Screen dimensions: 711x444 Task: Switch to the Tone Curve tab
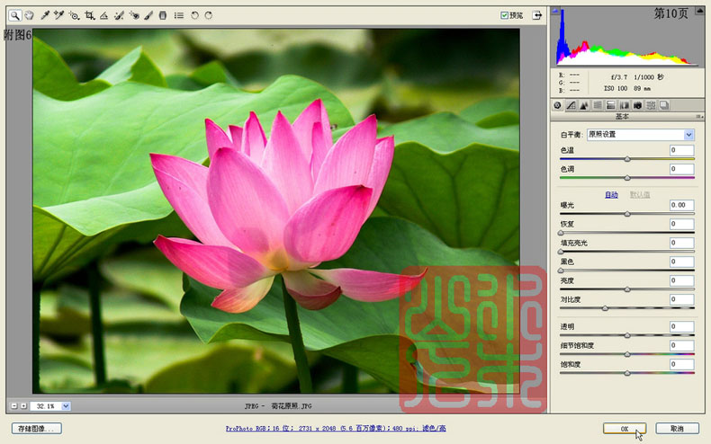tap(571, 105)
